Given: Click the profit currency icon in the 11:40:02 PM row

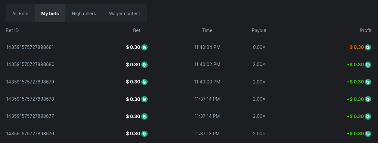Looking at the screenshot, I should coord(368,65).
